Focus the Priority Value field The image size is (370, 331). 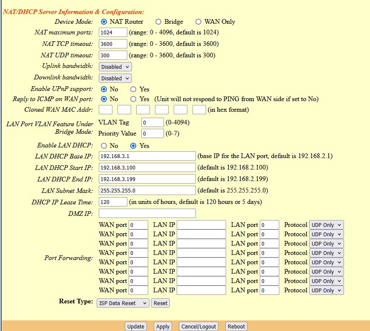[152, 133]
